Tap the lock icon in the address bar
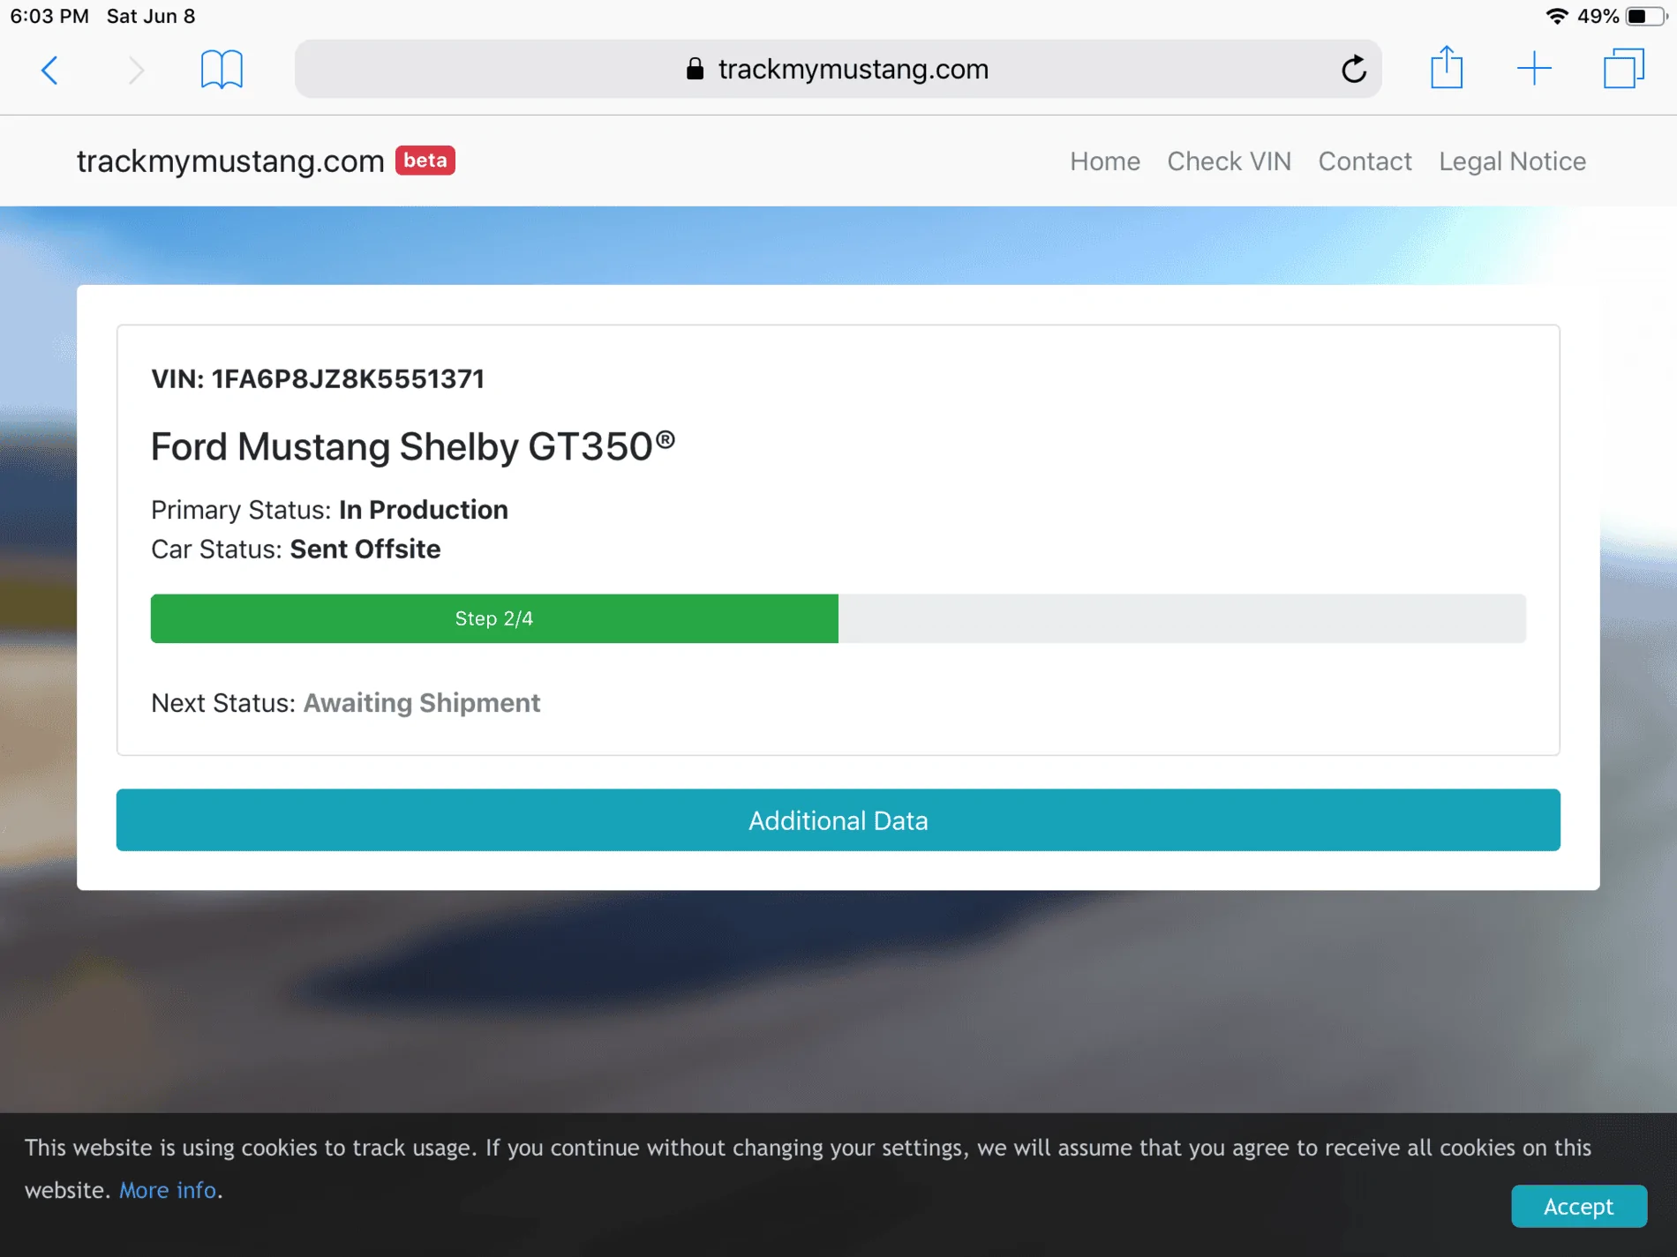This screenshot has height=1257, width=1677. (x=695, y=69)
